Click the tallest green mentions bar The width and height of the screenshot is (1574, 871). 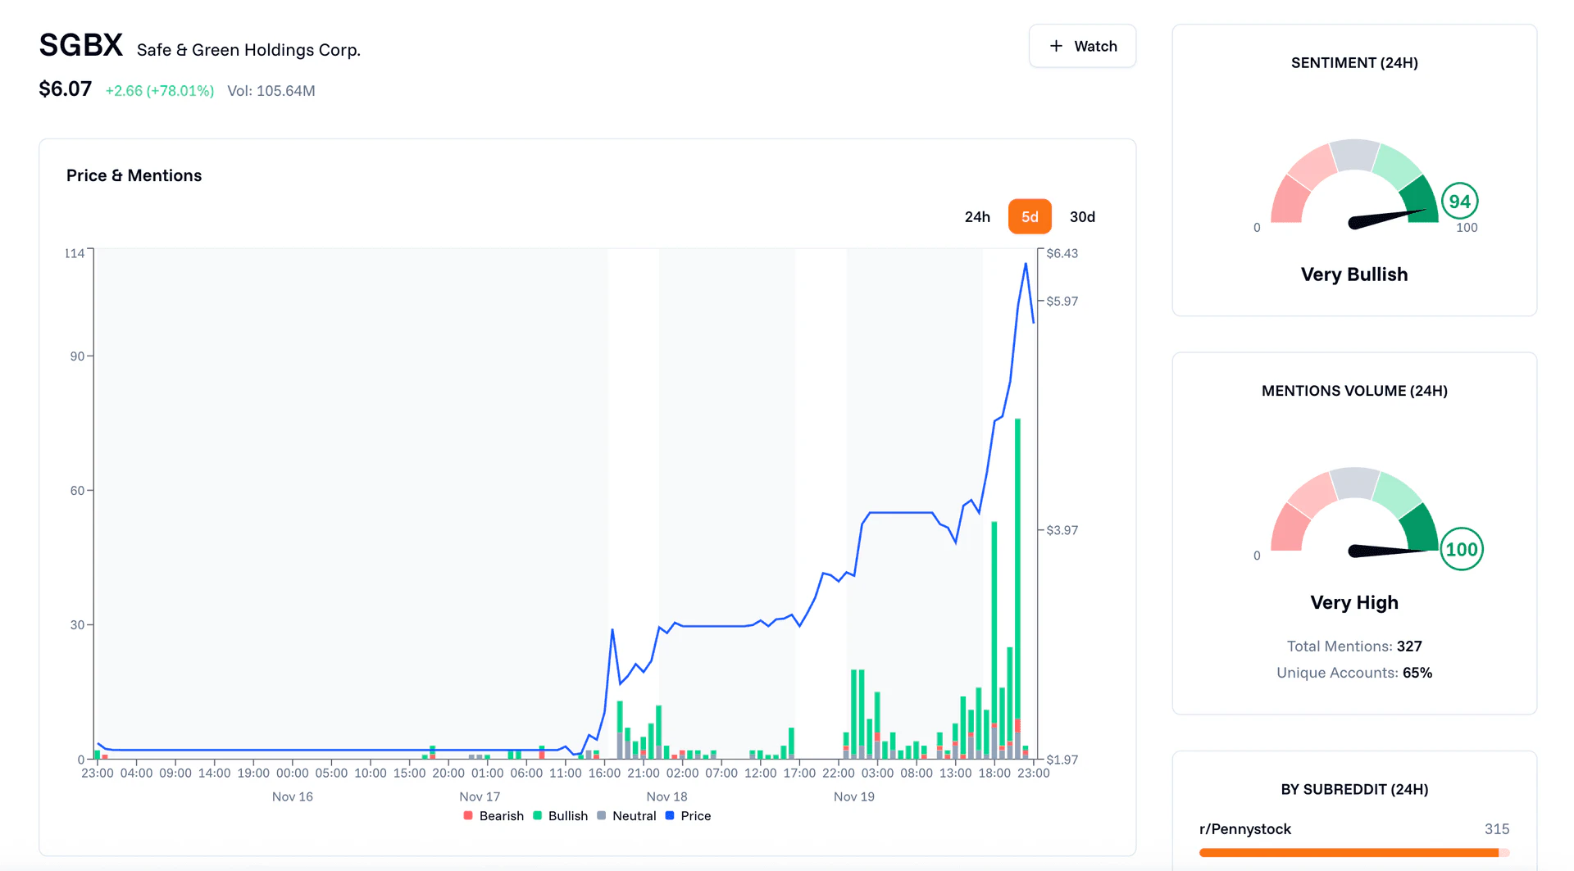pos(1016,574)
